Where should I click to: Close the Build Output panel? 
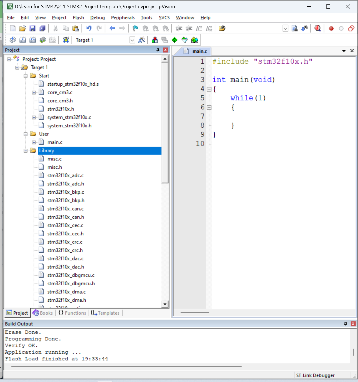(x=353, y=324)
